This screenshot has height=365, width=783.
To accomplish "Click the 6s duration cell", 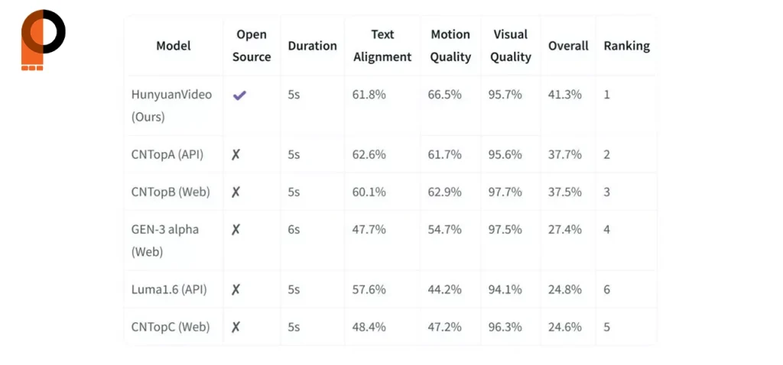I will click(294, 229).
